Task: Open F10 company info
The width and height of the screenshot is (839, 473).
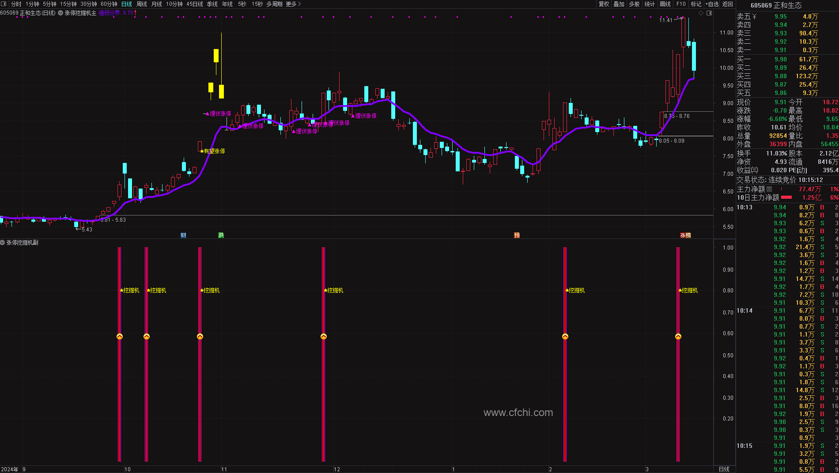Action: click(x=681, y=4)
